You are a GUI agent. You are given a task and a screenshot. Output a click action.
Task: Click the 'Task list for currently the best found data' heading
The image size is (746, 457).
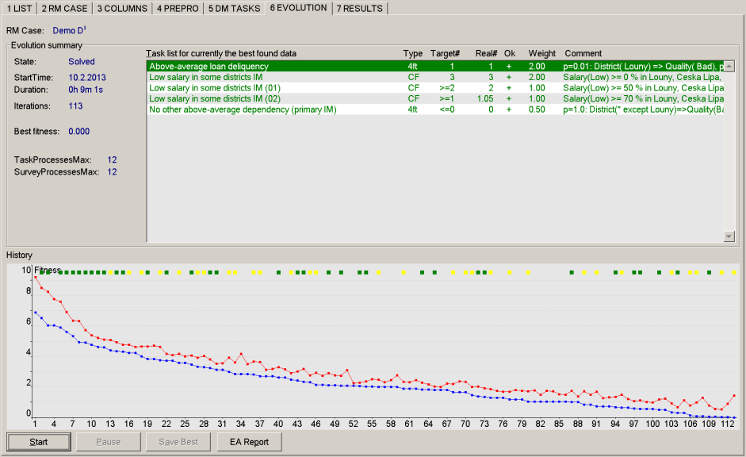pyautogui.click(x=221, y=53)
